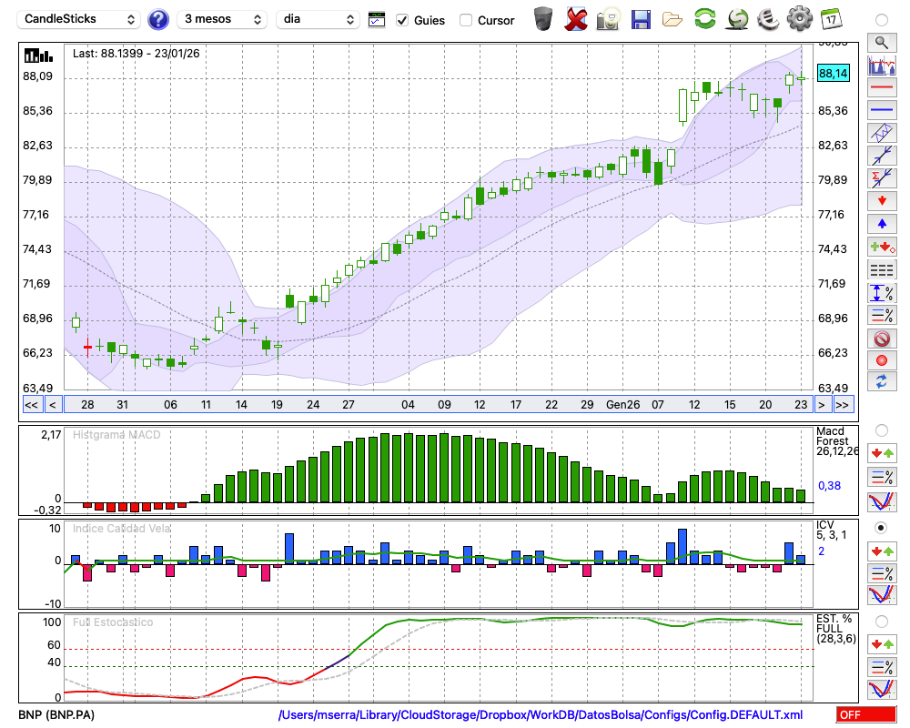910x728 pixels.
Task: Open the CandleSticks chart type dropdown
Action: (78, 19)
